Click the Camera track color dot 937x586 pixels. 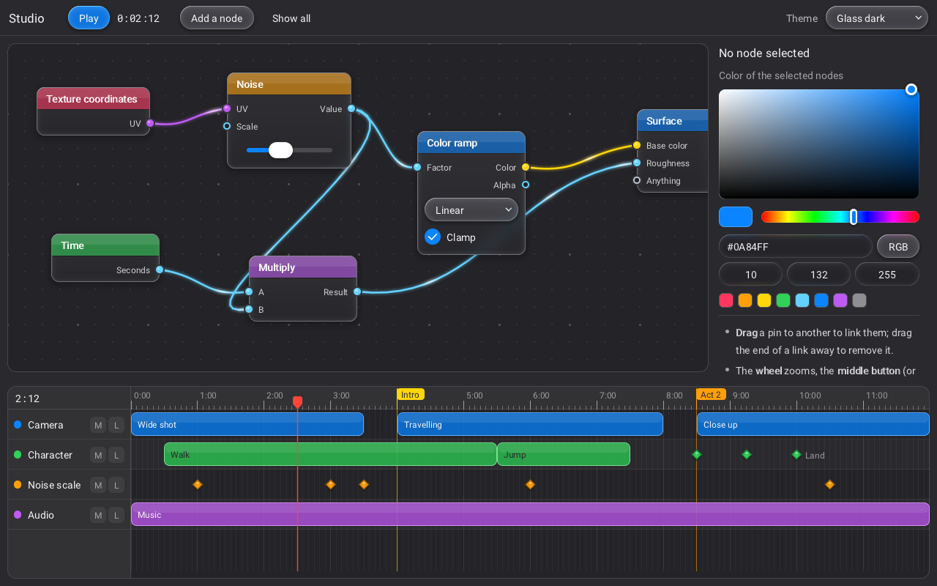(18, 424)
